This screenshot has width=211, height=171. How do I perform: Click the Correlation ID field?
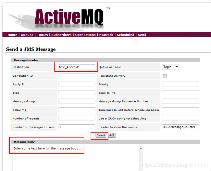[x=77, y=75]
